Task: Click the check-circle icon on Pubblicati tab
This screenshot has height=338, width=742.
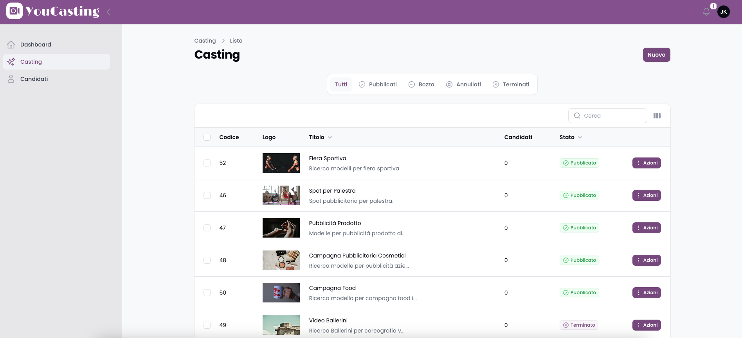Action: pos(362,84)
